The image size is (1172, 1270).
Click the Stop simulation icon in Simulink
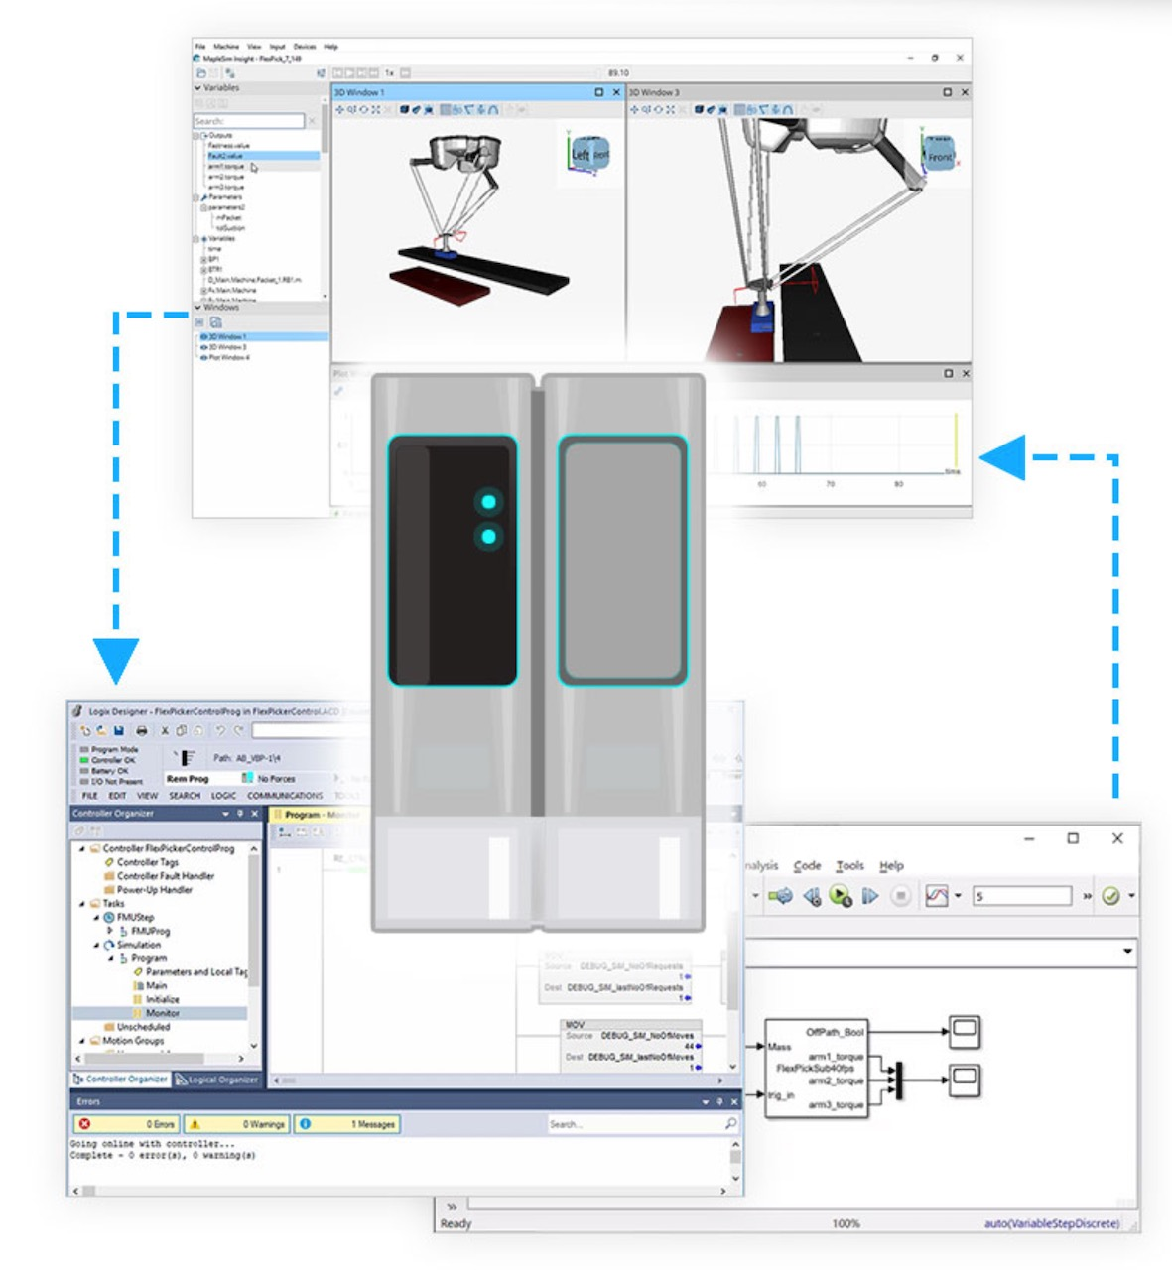pyautogui.click(x=901, y=896)
